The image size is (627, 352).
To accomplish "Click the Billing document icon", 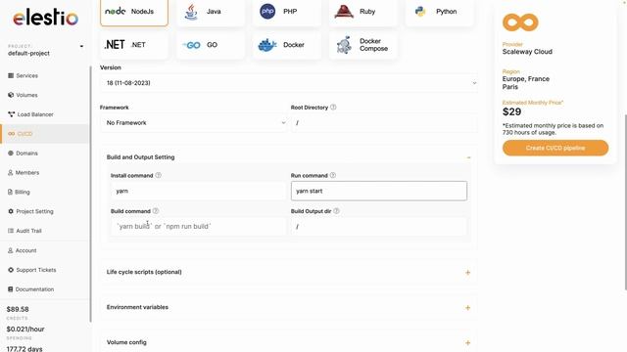I will point(10,192).
